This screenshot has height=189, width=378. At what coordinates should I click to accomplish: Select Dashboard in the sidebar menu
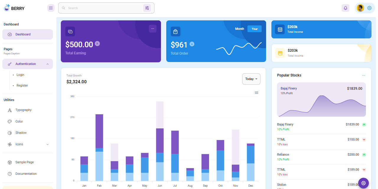(23, 34)
